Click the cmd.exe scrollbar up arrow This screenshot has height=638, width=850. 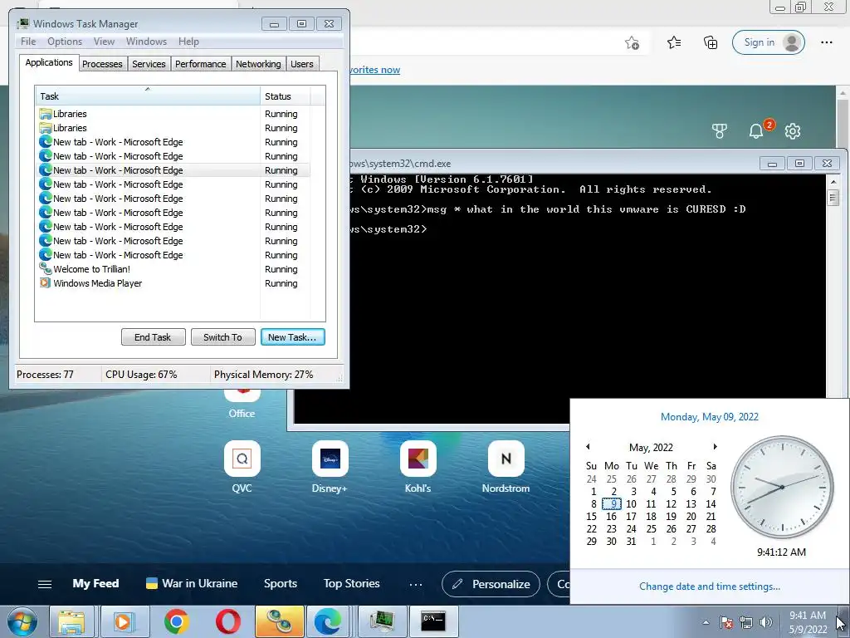coord(833,180)
